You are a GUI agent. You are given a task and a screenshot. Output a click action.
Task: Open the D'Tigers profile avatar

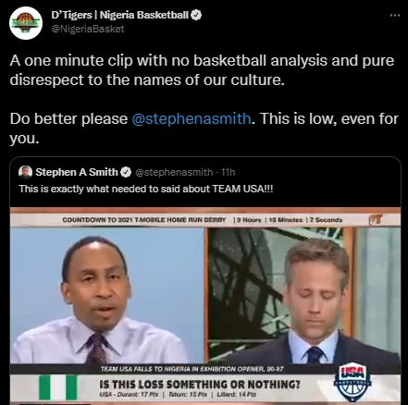pos(26,23)
